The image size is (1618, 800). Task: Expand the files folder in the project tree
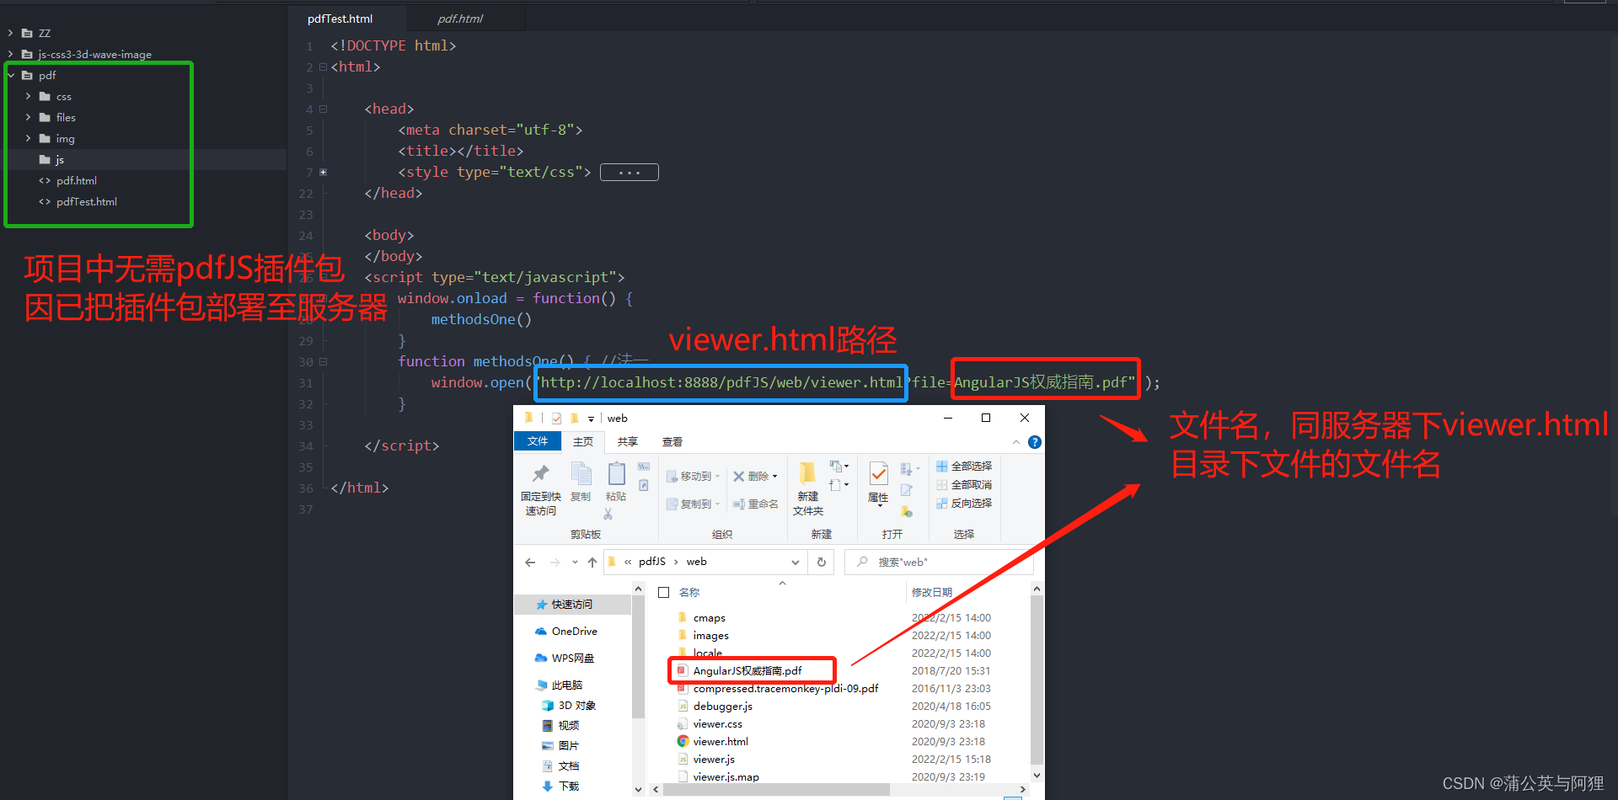click(29, 117)
